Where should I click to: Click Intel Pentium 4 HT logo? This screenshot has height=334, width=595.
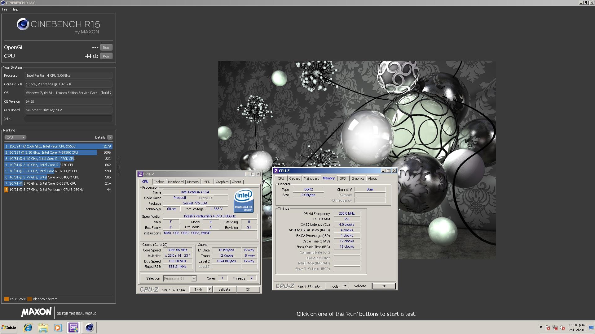[x=244, y=201]
